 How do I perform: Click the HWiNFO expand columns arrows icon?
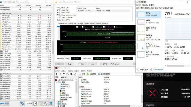click(x=2, y=104)
